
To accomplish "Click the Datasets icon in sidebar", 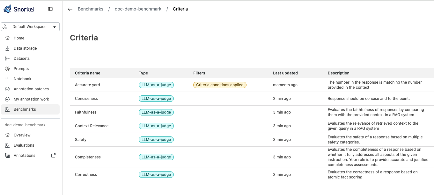I will pyautogui.click(x=7, y=59).
